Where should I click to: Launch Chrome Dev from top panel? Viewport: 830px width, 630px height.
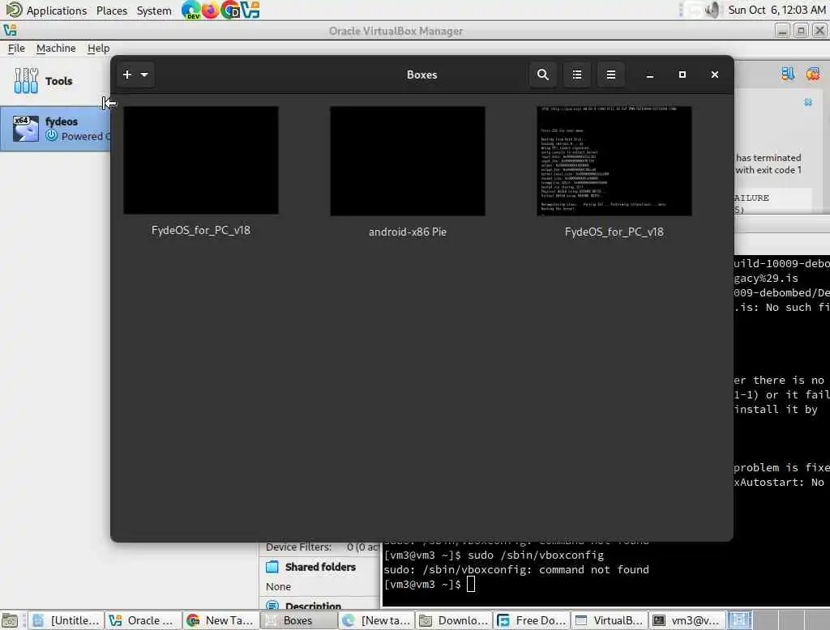pos(230,10)
